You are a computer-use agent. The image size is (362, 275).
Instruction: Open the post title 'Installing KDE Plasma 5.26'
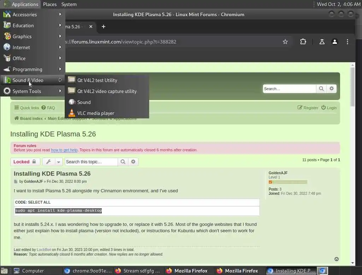click(52, 174)
